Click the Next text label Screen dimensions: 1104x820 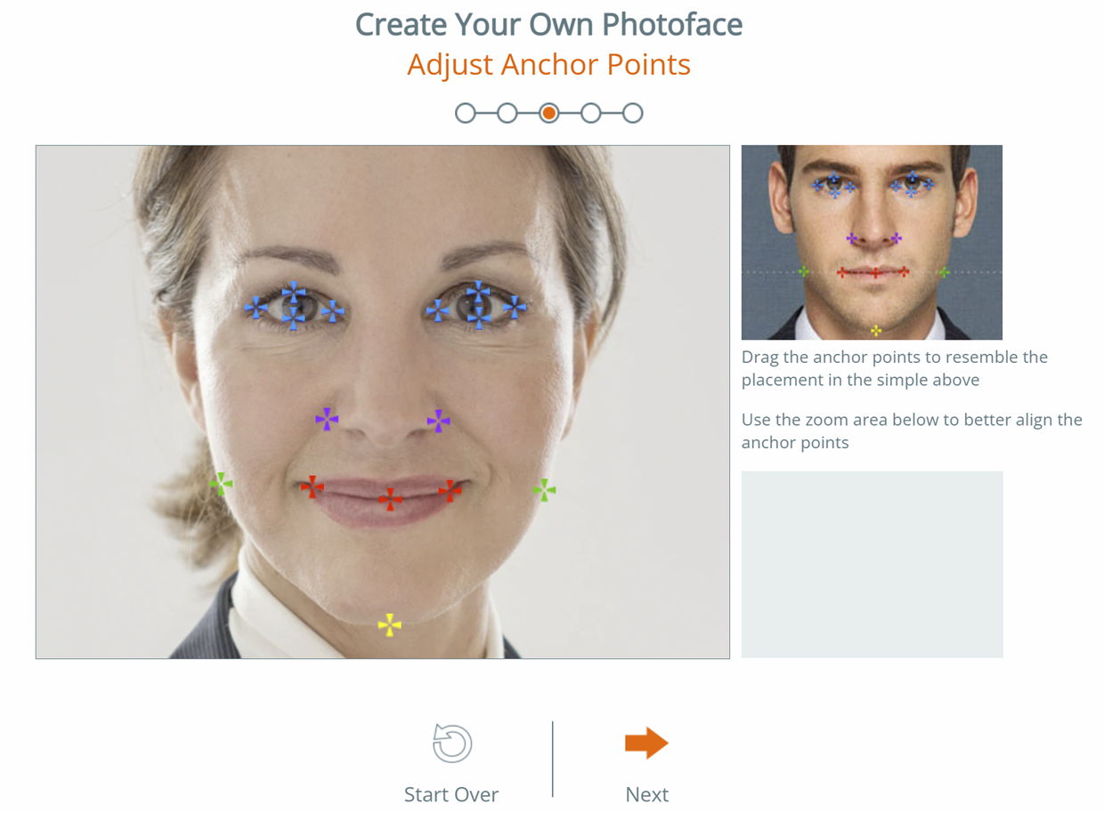point(646,794)
